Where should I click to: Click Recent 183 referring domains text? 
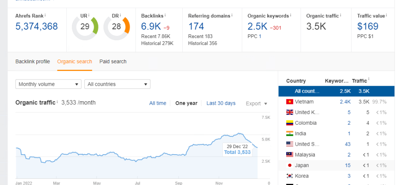coord(200,36)
